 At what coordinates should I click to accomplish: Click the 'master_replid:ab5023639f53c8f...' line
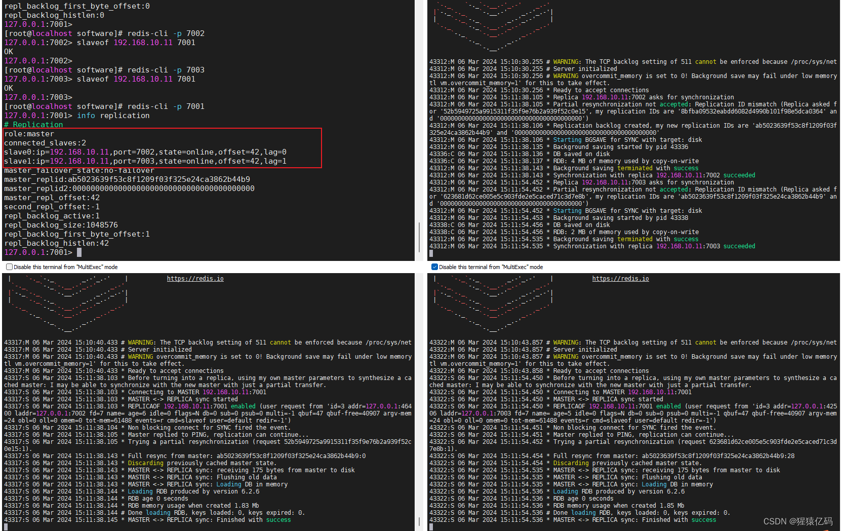point(127,179)
